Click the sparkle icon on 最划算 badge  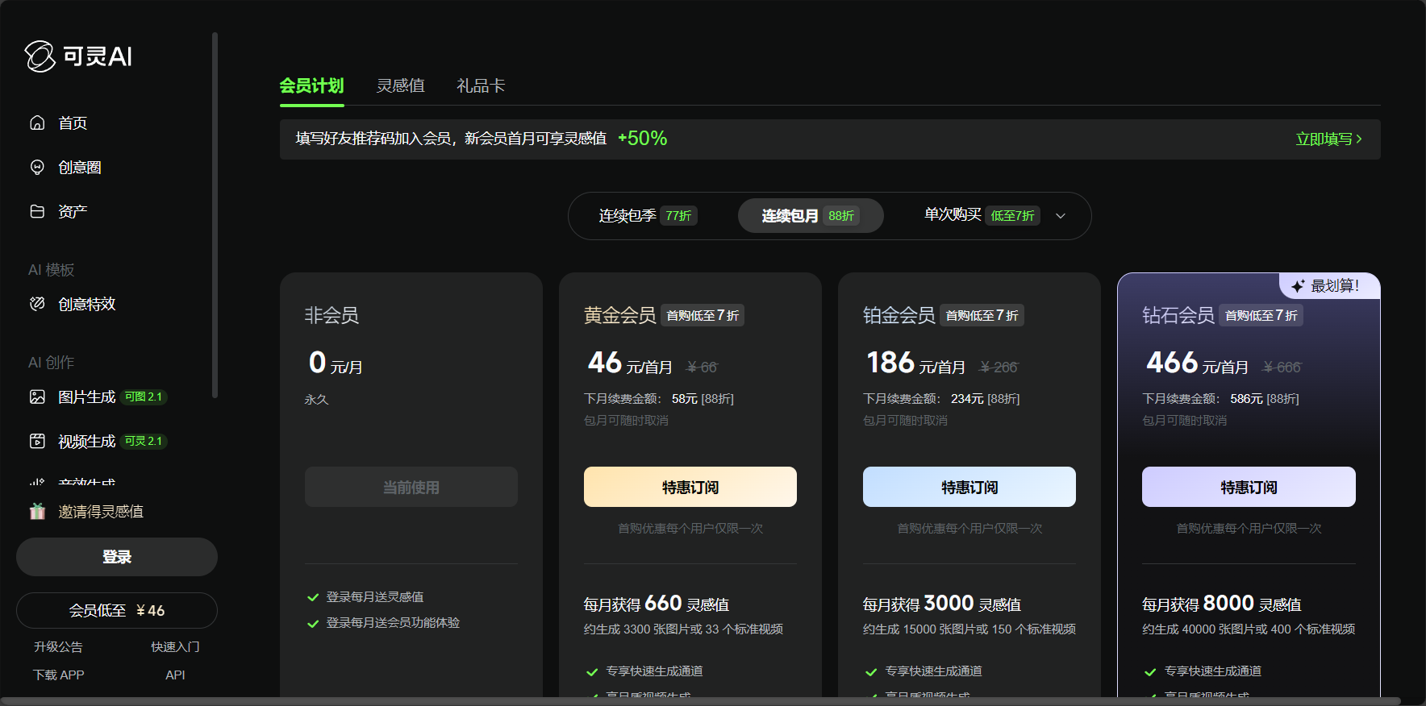tap(1298, 286)
